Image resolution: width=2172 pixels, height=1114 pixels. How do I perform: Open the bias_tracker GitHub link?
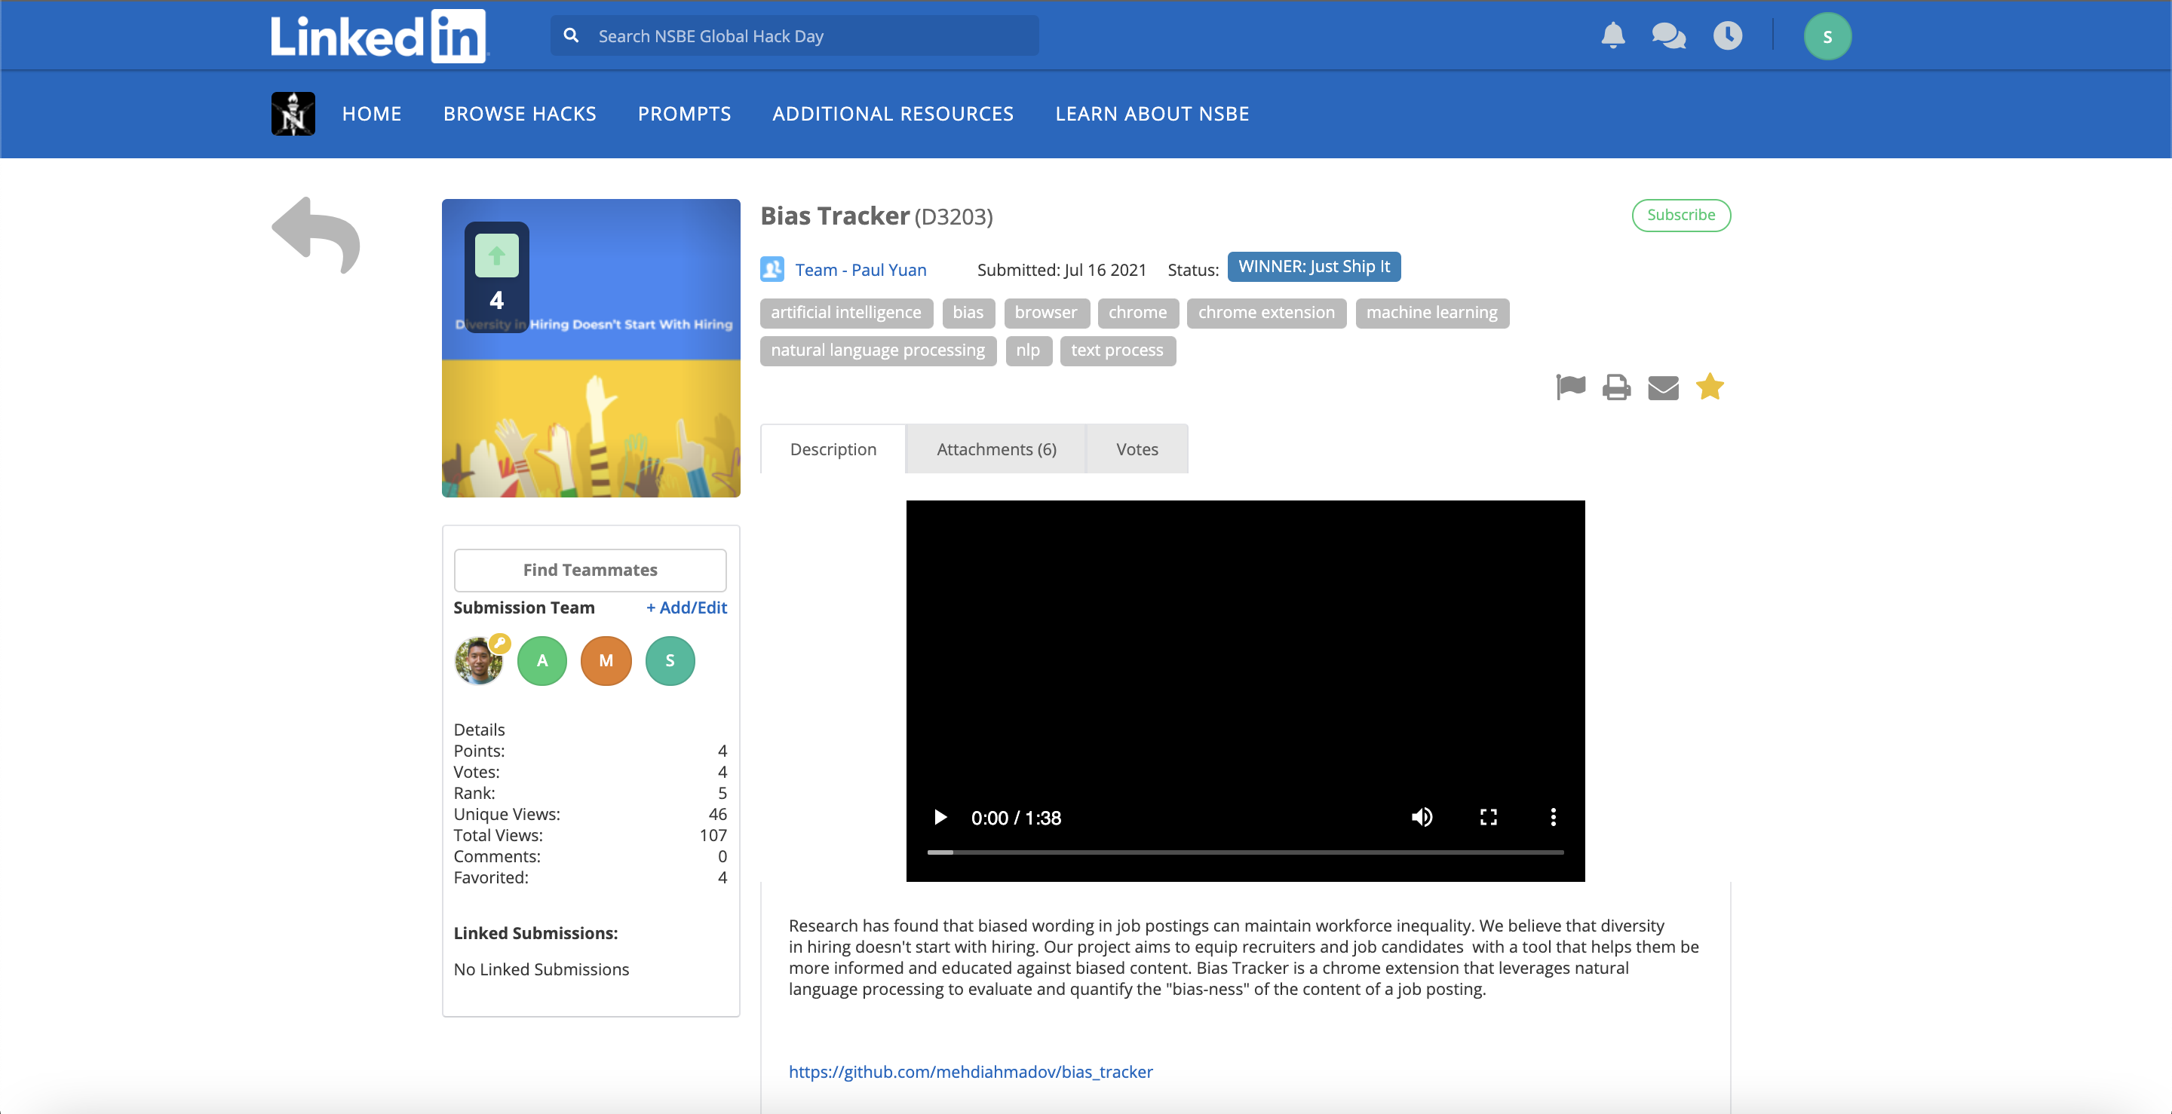coord(971,1071)
